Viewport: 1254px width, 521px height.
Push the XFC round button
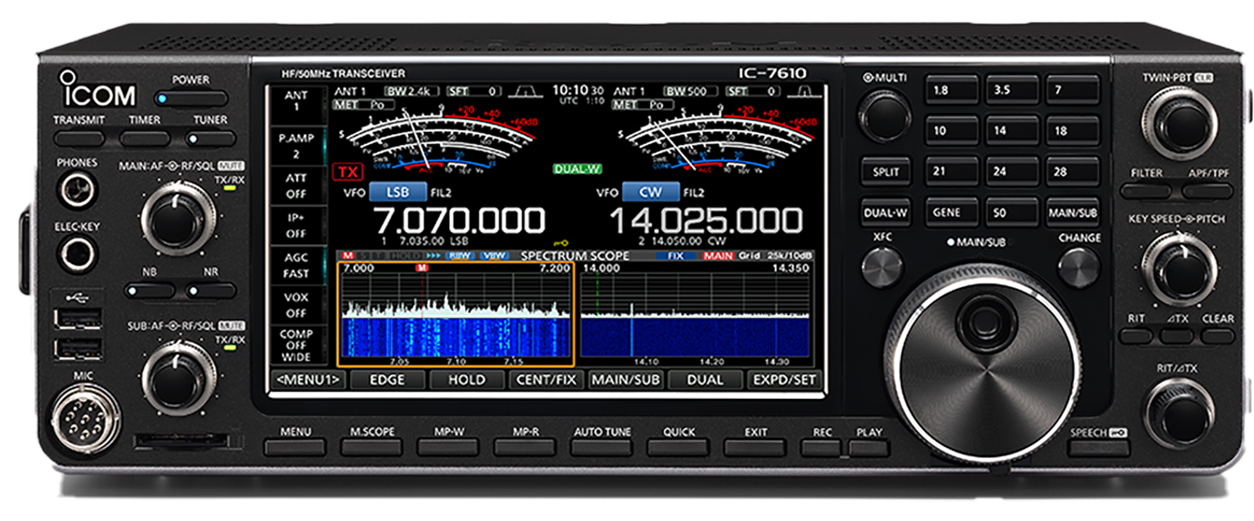click(x=882, y=267)
